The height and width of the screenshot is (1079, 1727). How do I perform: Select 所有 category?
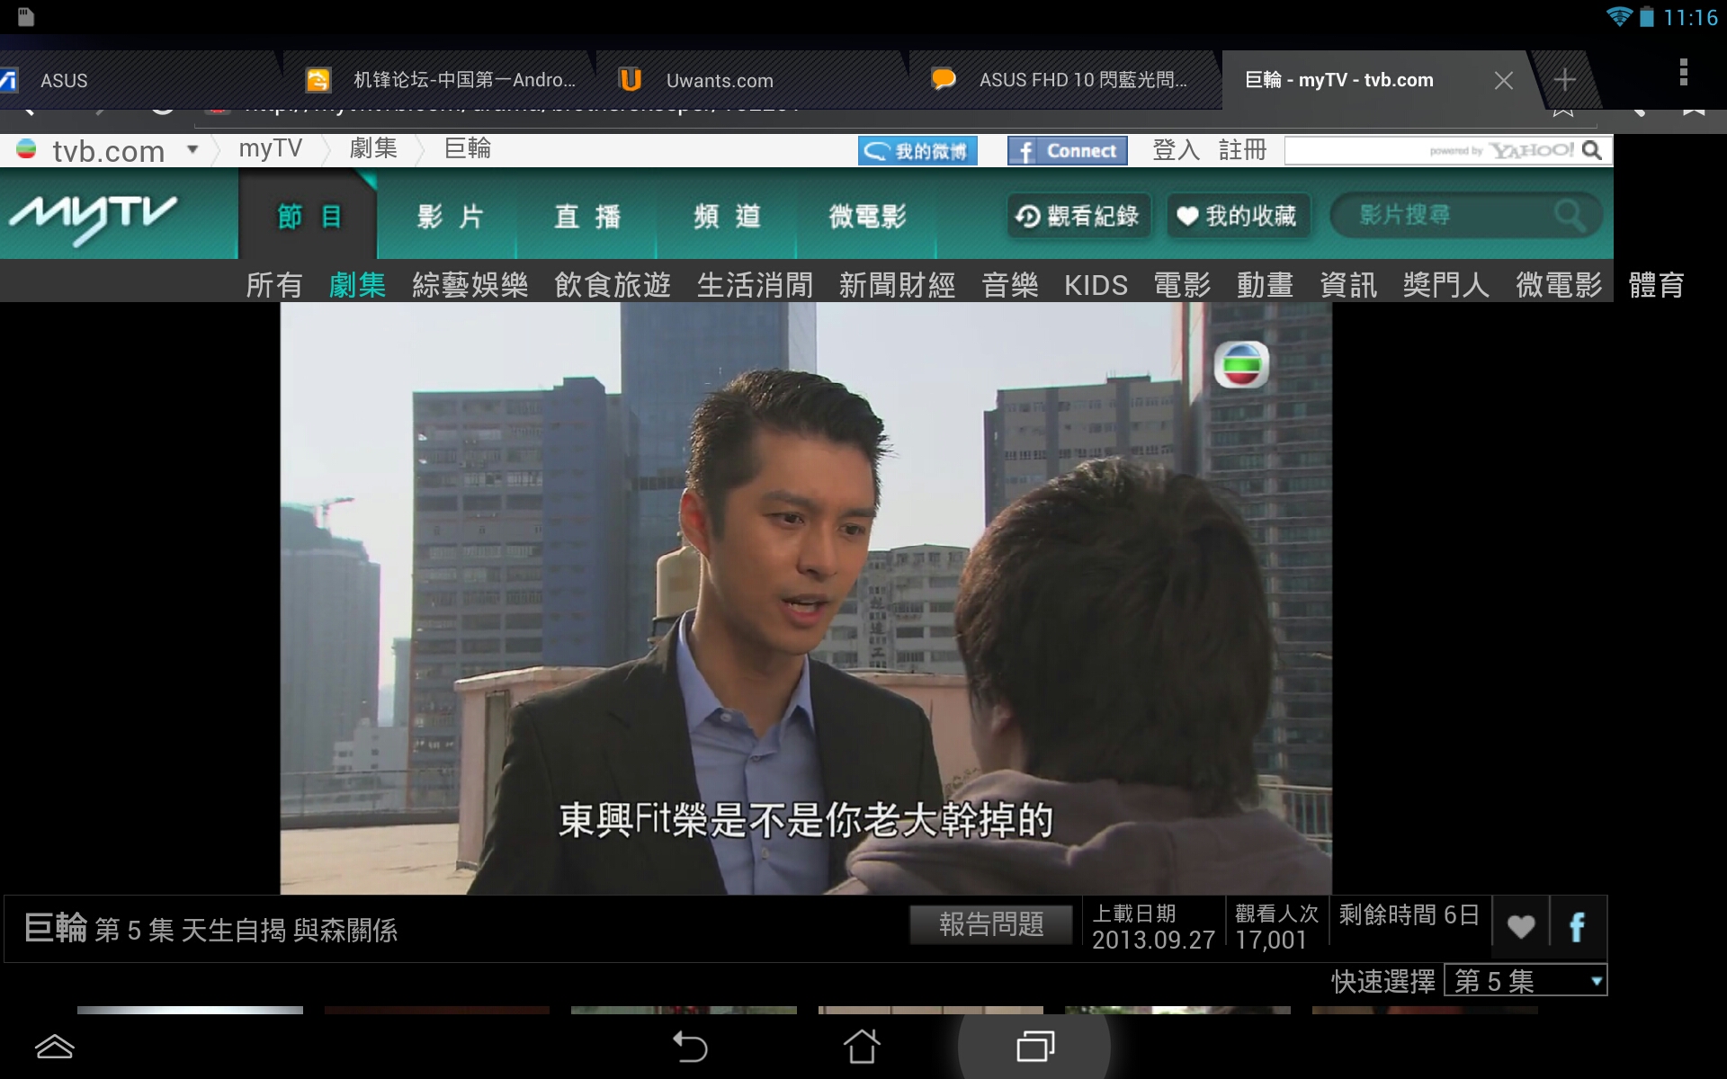click(273, 285)
